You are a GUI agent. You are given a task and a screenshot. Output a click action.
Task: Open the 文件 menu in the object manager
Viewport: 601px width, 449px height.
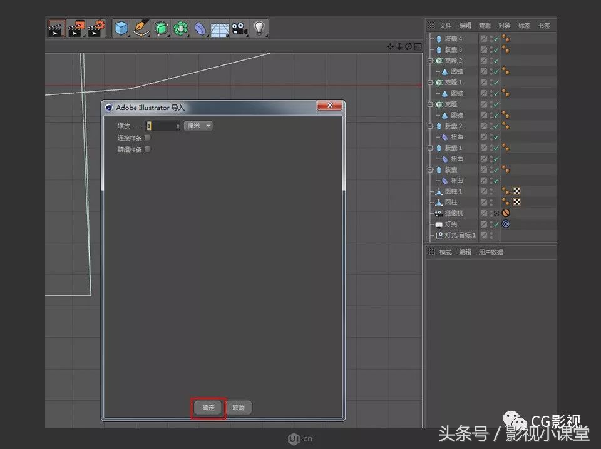pyautogui.click(x=445, y=26)
